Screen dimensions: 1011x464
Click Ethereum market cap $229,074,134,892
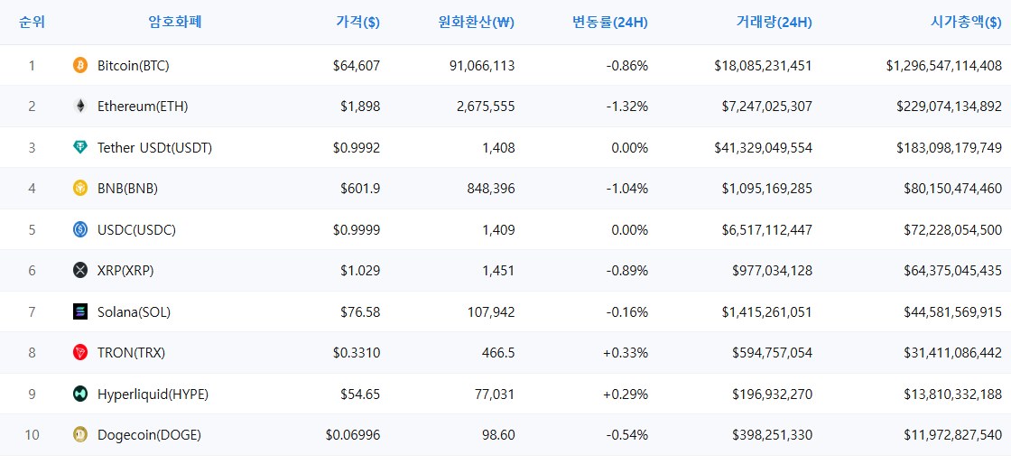pyautogui.click(x=950, y=107)
